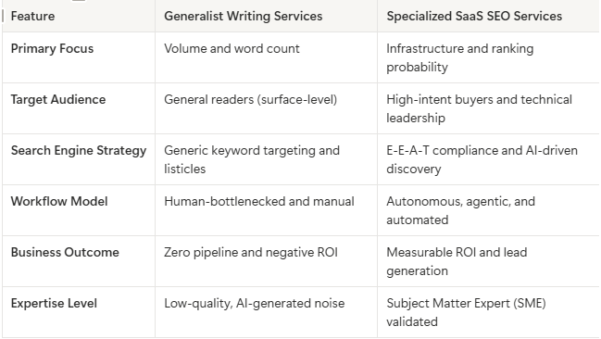The height and width of the screenshot is (339, 601).
Task: Select the Search Engine Strategy row label
Action: click(79, 151)
